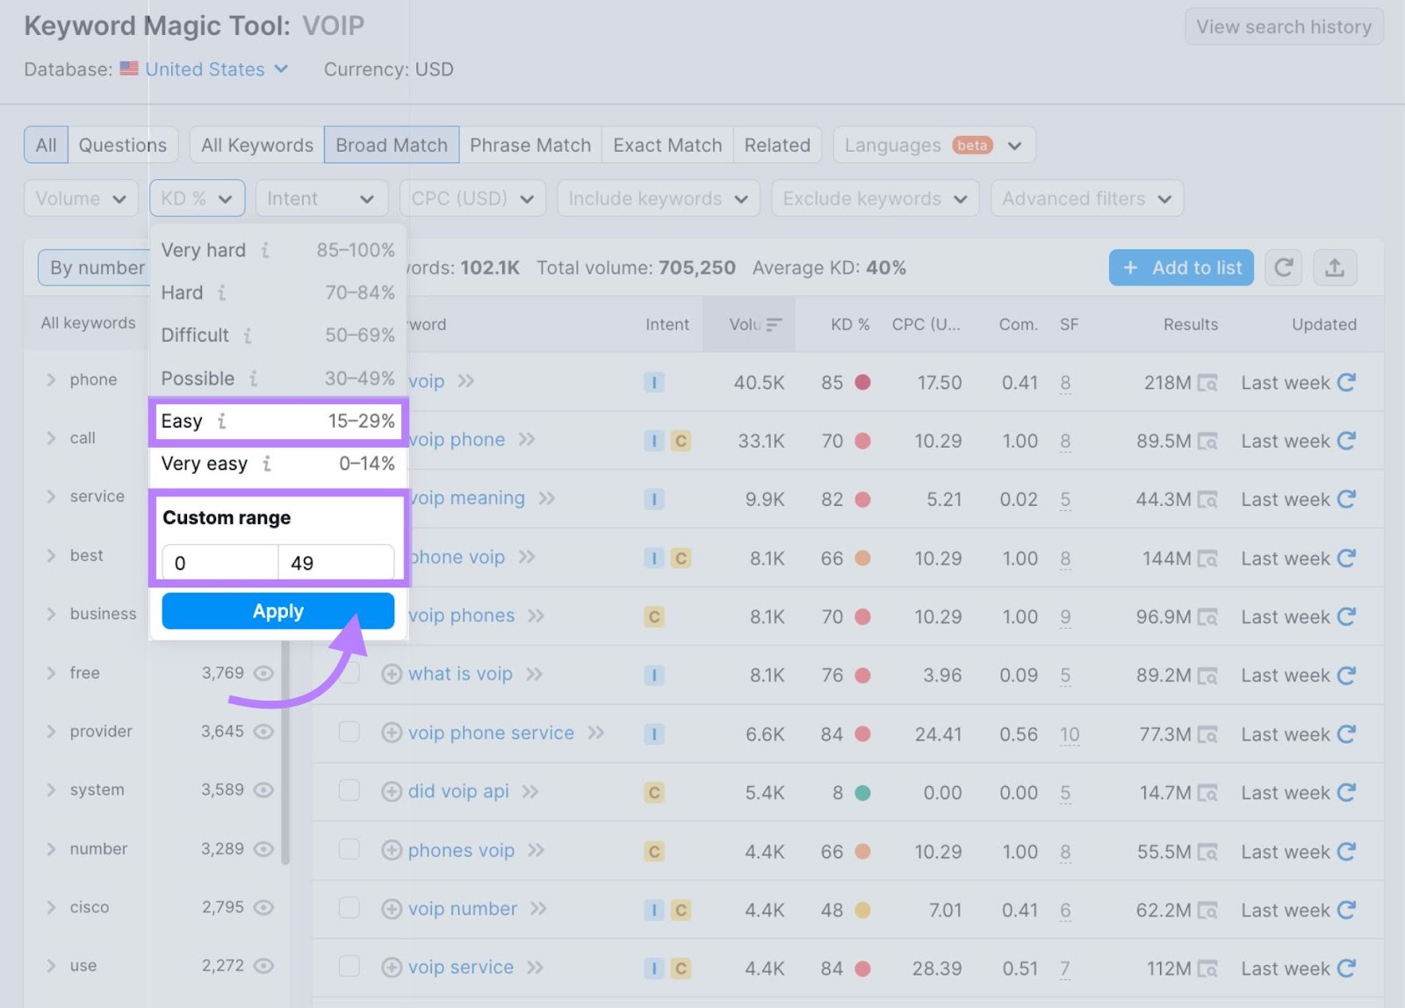Switch to the Questions tab
The image size is (1405, 1008).
coord(122,145)
